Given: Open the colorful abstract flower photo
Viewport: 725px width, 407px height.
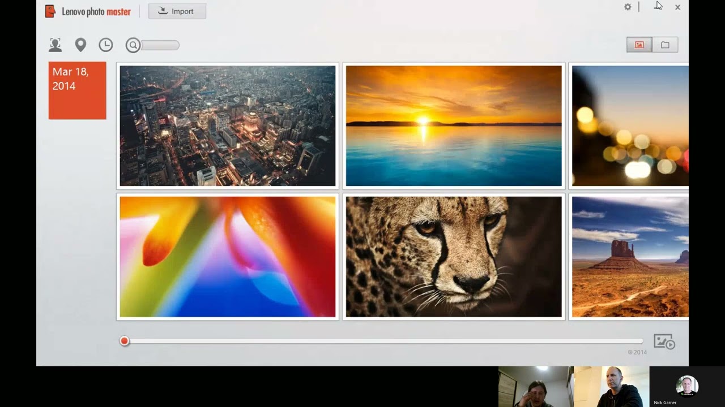Looking at the screenshot, I should pyautogui.click(x=227, y=257).
